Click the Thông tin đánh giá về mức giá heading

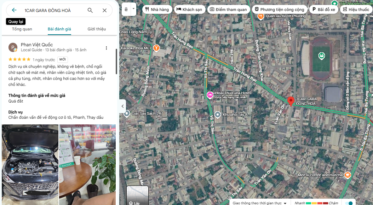coord(37,95)
